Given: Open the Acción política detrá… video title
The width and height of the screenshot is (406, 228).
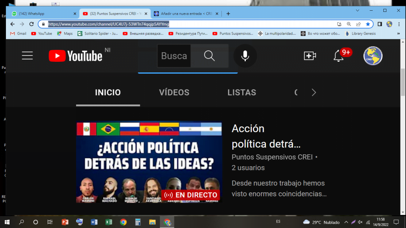Looking at the screenshot, I should (266, 136).
